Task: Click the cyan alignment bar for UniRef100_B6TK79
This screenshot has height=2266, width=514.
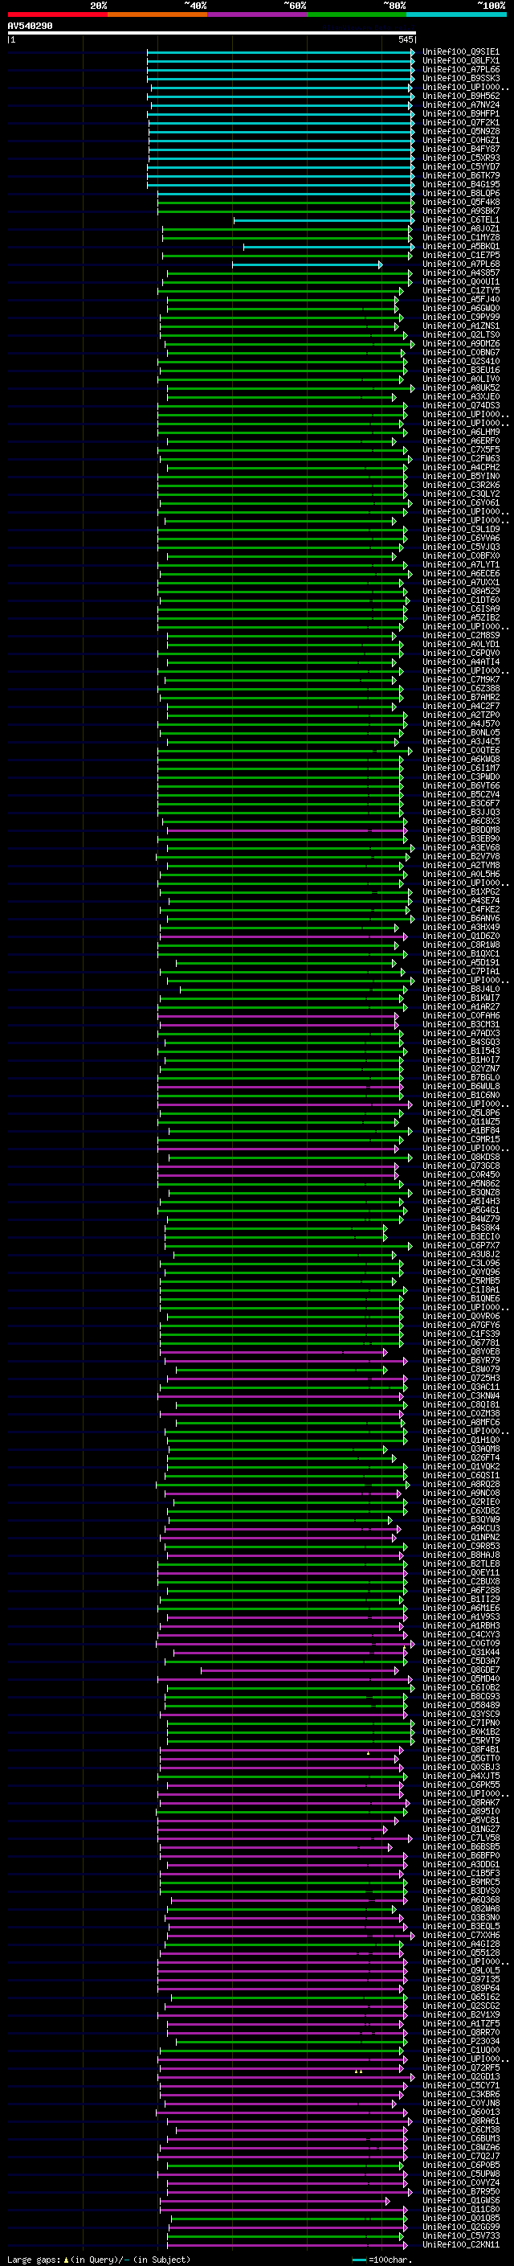Action: tap(280, 176)
